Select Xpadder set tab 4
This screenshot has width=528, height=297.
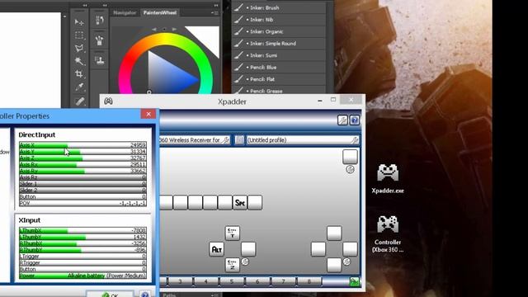click(205, 281)
